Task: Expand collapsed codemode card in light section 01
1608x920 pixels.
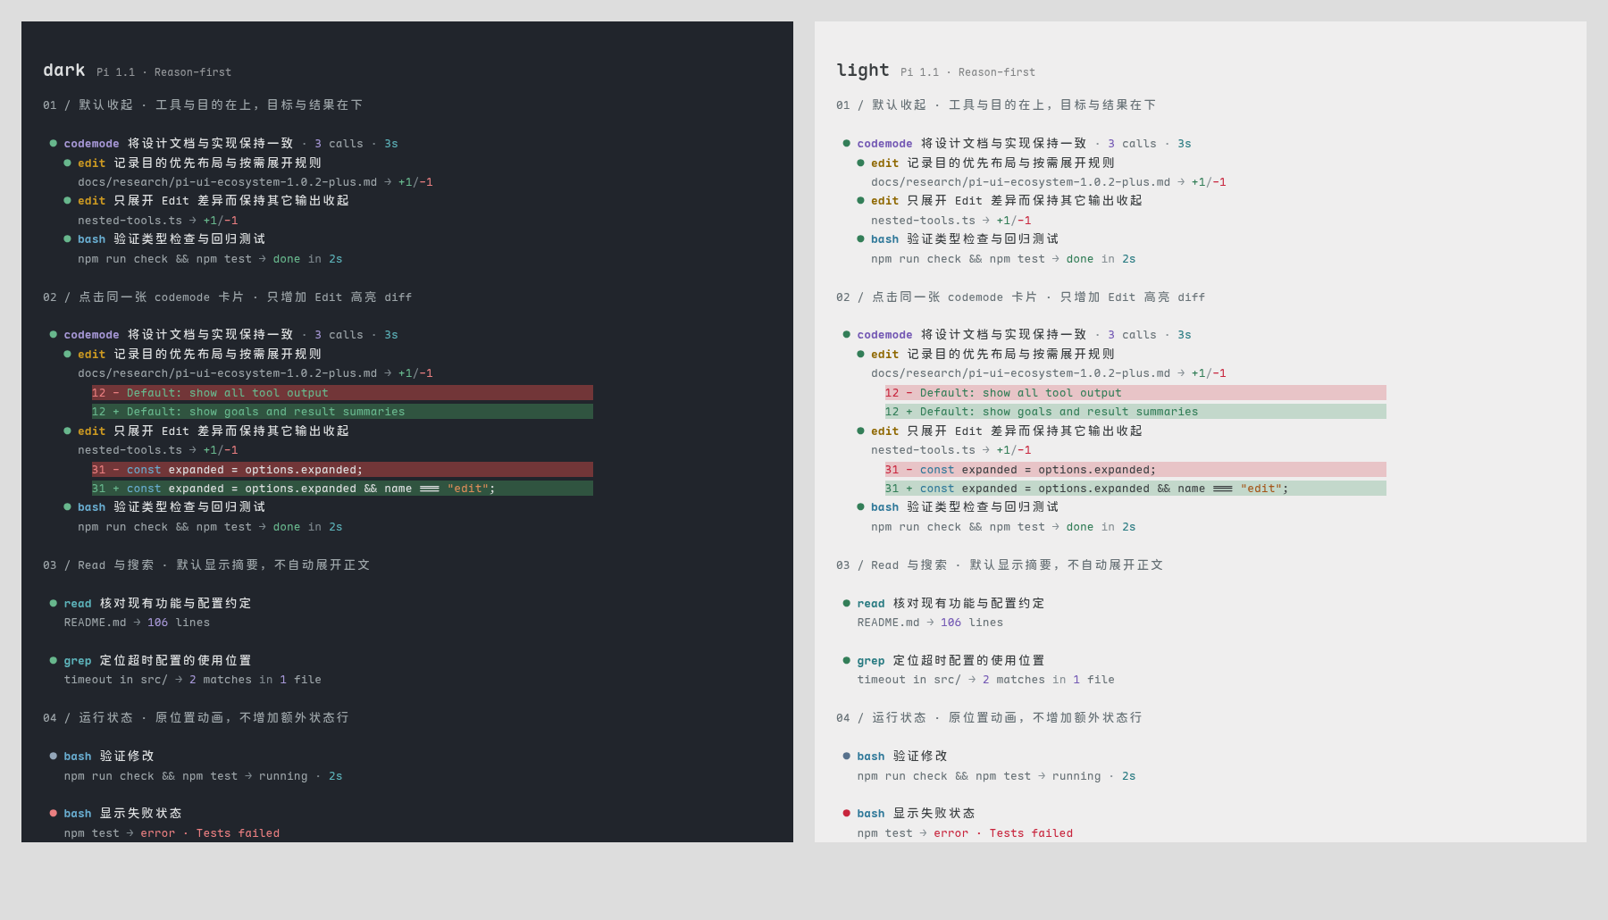Action: [1017, 143]
